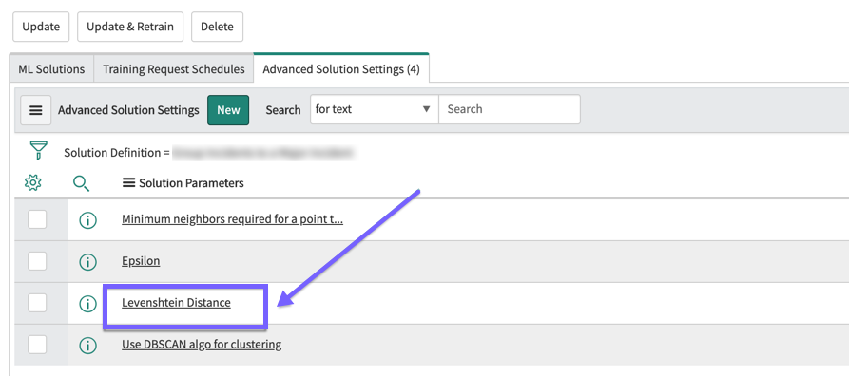Select Advanced Solution Settings (4) tab
The height and width of the screenshot is (376, 849).
341,69
